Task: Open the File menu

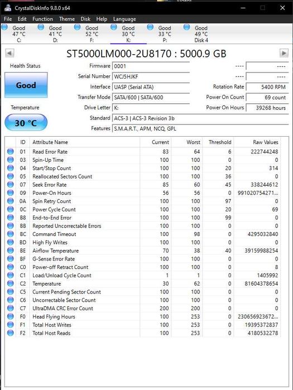Action: (x=8, y=19)
